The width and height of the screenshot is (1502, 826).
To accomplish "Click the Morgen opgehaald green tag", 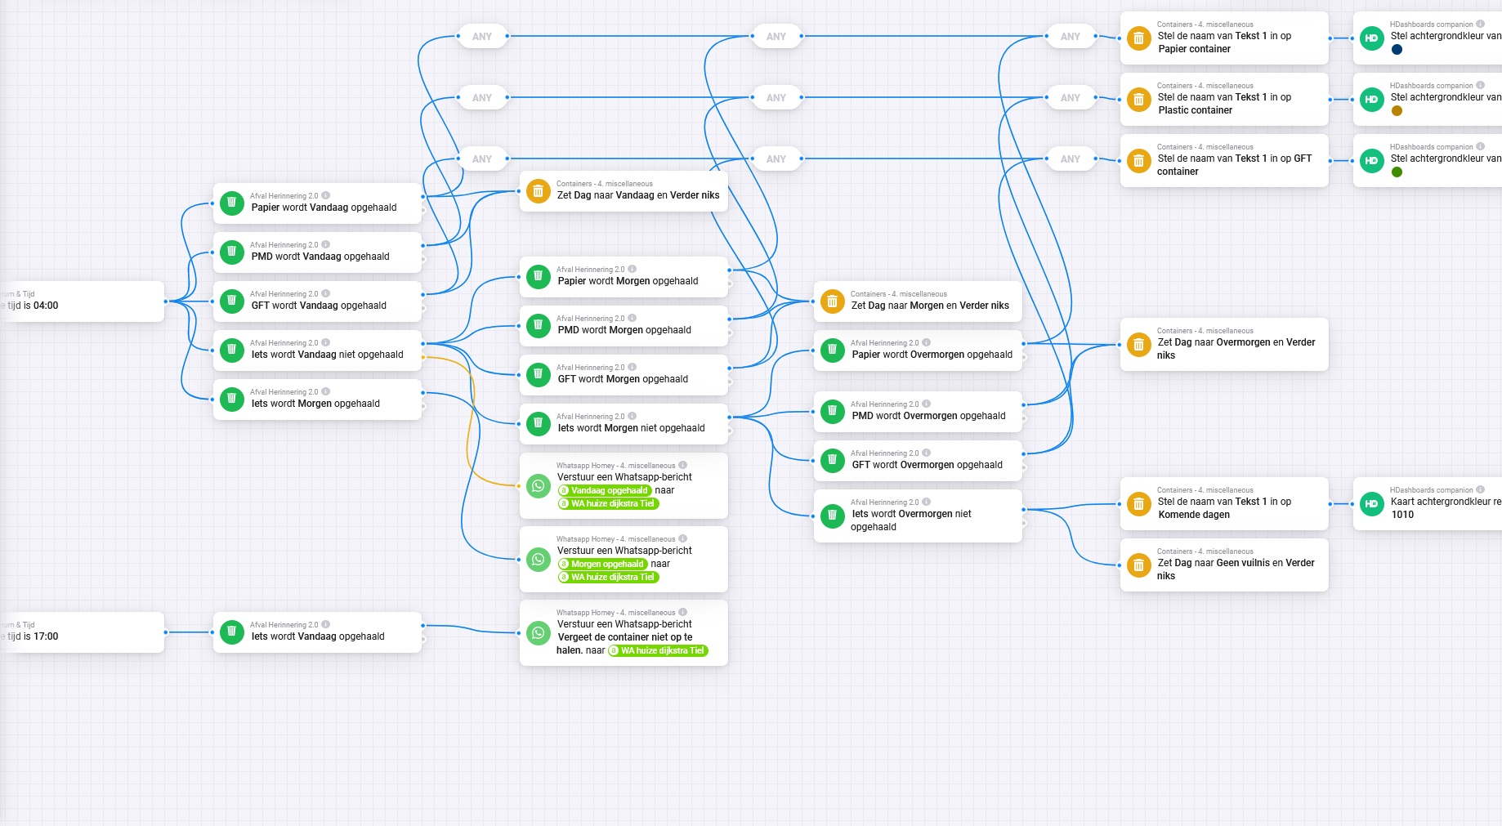I will [602, 565].
